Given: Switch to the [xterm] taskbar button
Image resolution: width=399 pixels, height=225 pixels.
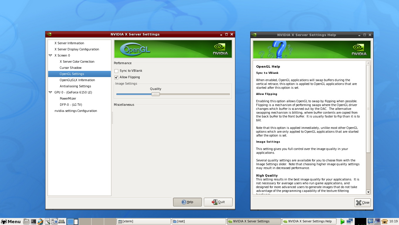Looking at the screenshot, I should pyautogui.click(x=143, y=221).
